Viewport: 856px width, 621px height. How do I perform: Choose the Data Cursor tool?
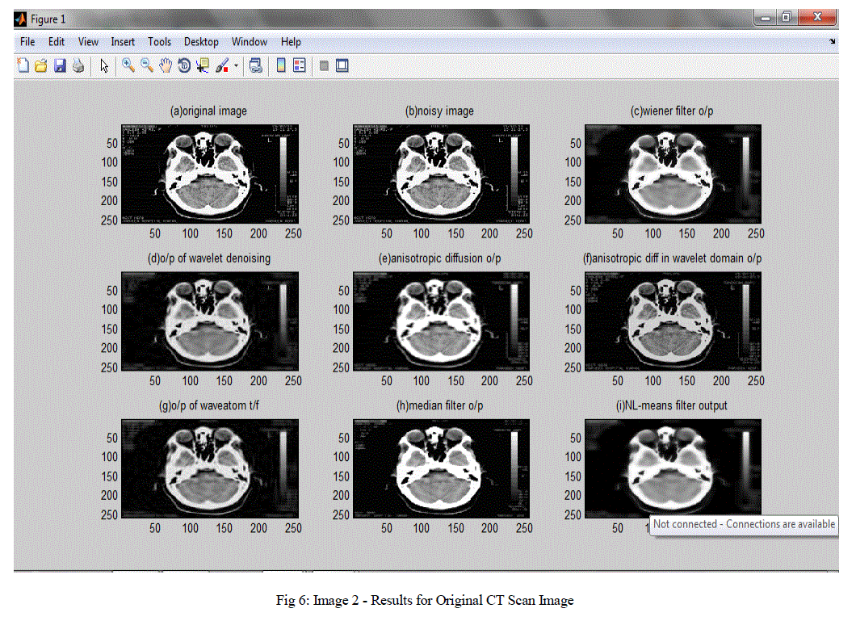pos(203,66)
